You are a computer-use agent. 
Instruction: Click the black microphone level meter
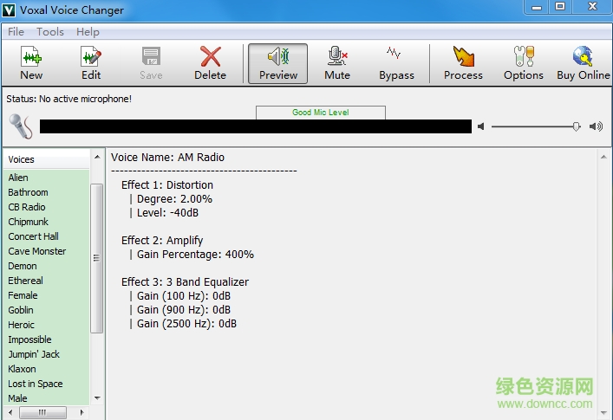pyautogui.click(x=256, y=126)
